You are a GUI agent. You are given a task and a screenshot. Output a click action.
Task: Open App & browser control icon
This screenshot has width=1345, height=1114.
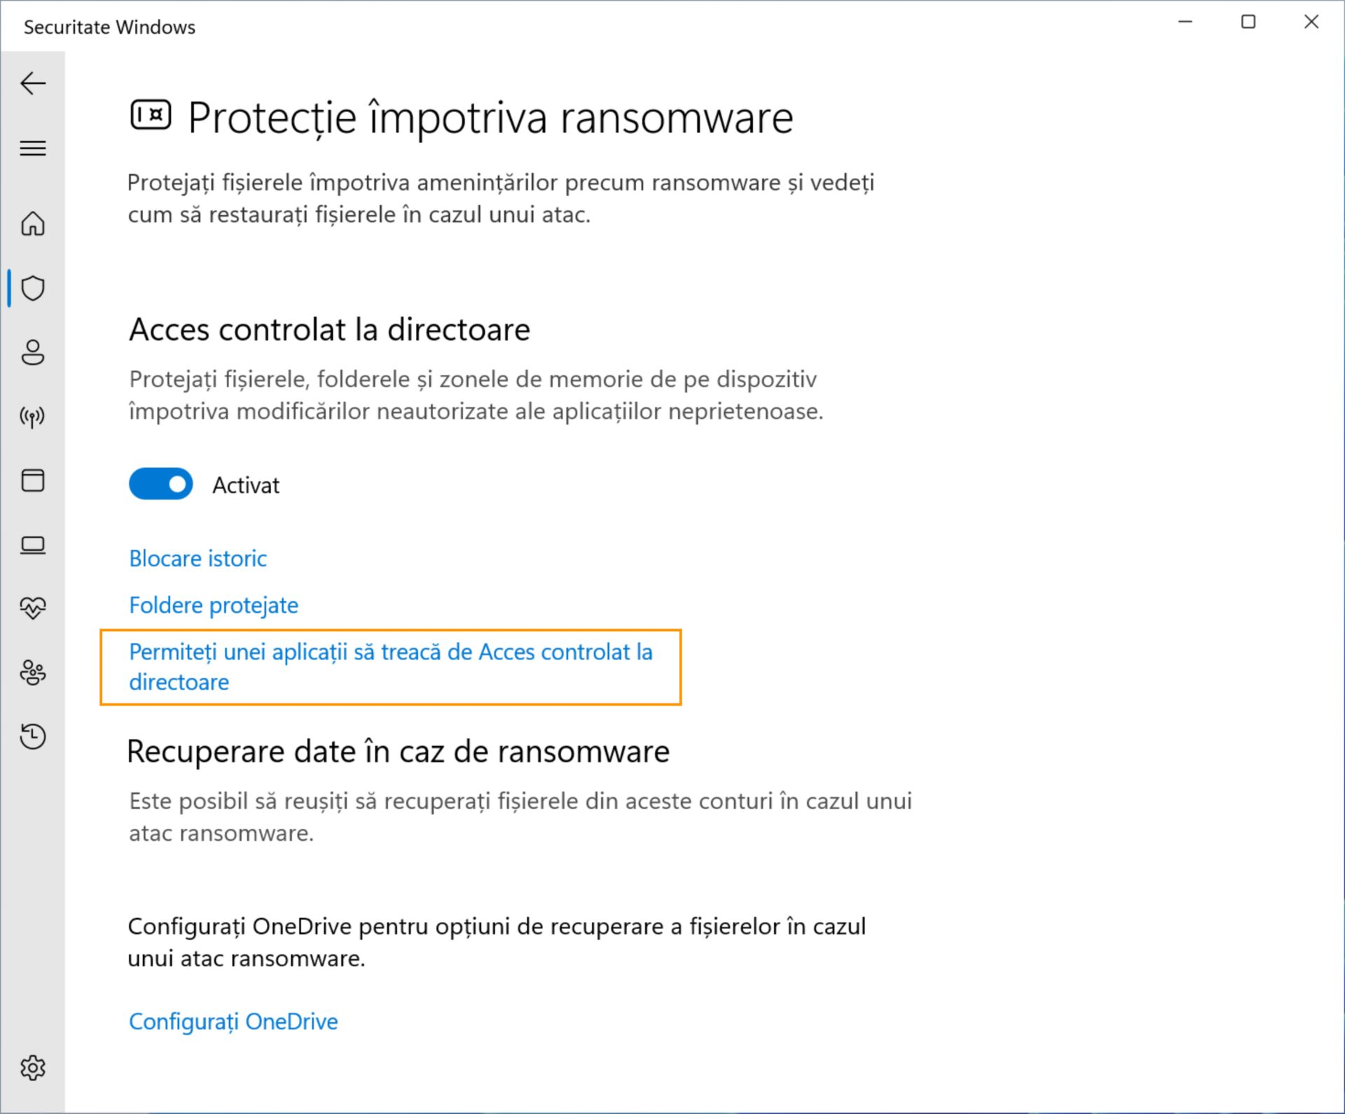coord(33,481)
